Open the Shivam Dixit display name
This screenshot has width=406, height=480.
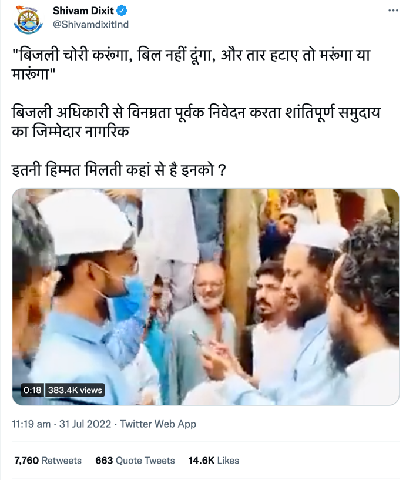click(x=83, y=11)
